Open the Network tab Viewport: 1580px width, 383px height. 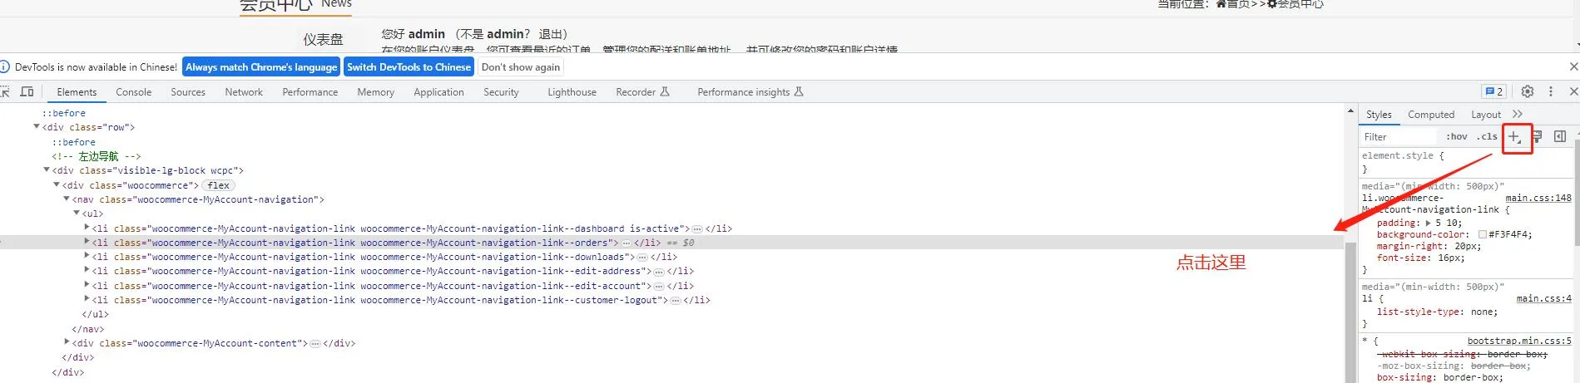click(x=244, y=92)
